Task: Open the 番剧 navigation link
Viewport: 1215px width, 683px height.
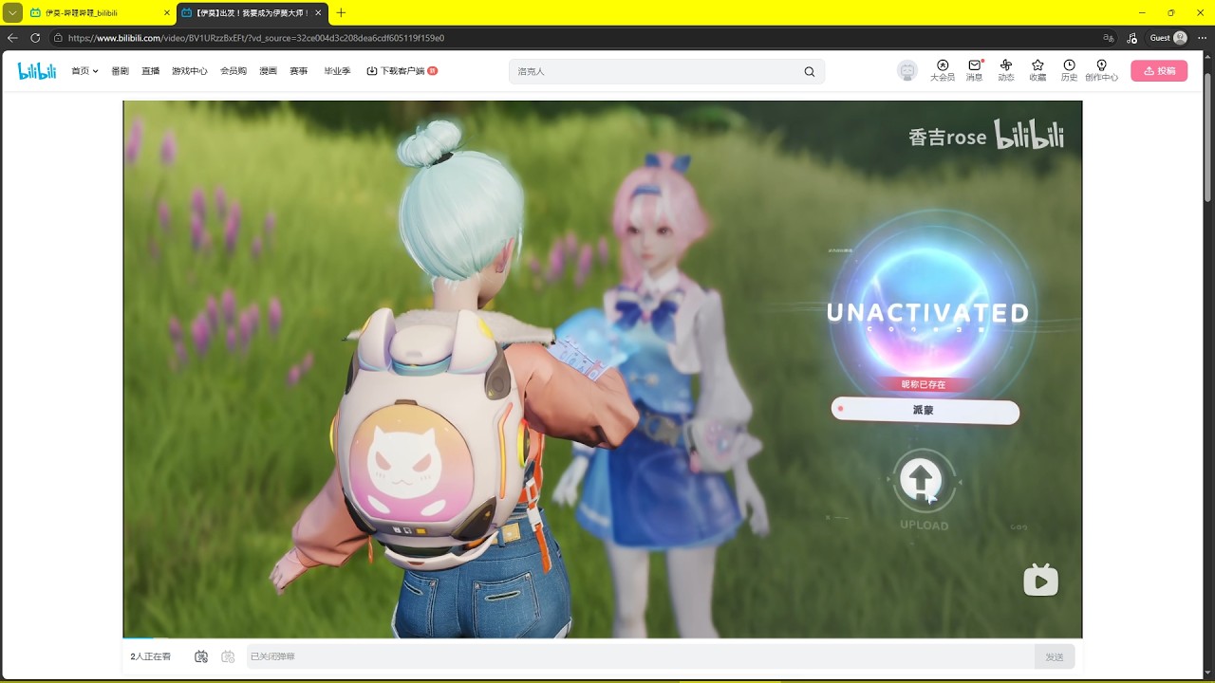Action: point(120,71)
